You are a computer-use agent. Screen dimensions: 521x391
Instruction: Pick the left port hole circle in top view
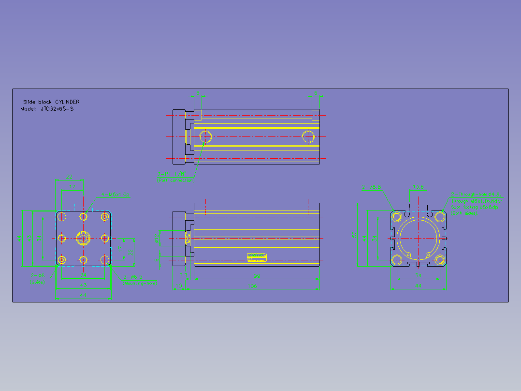[x=206, y=137]
